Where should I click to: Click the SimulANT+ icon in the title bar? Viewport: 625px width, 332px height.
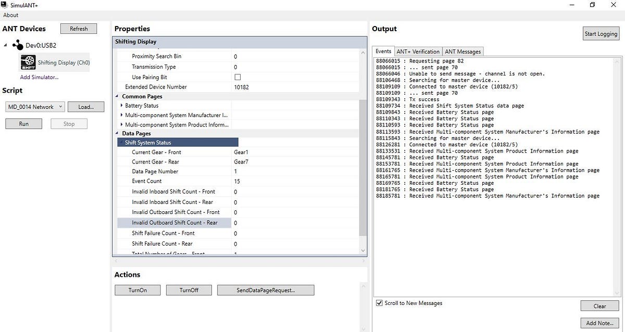pyautogui.click(x=5, y=5)
